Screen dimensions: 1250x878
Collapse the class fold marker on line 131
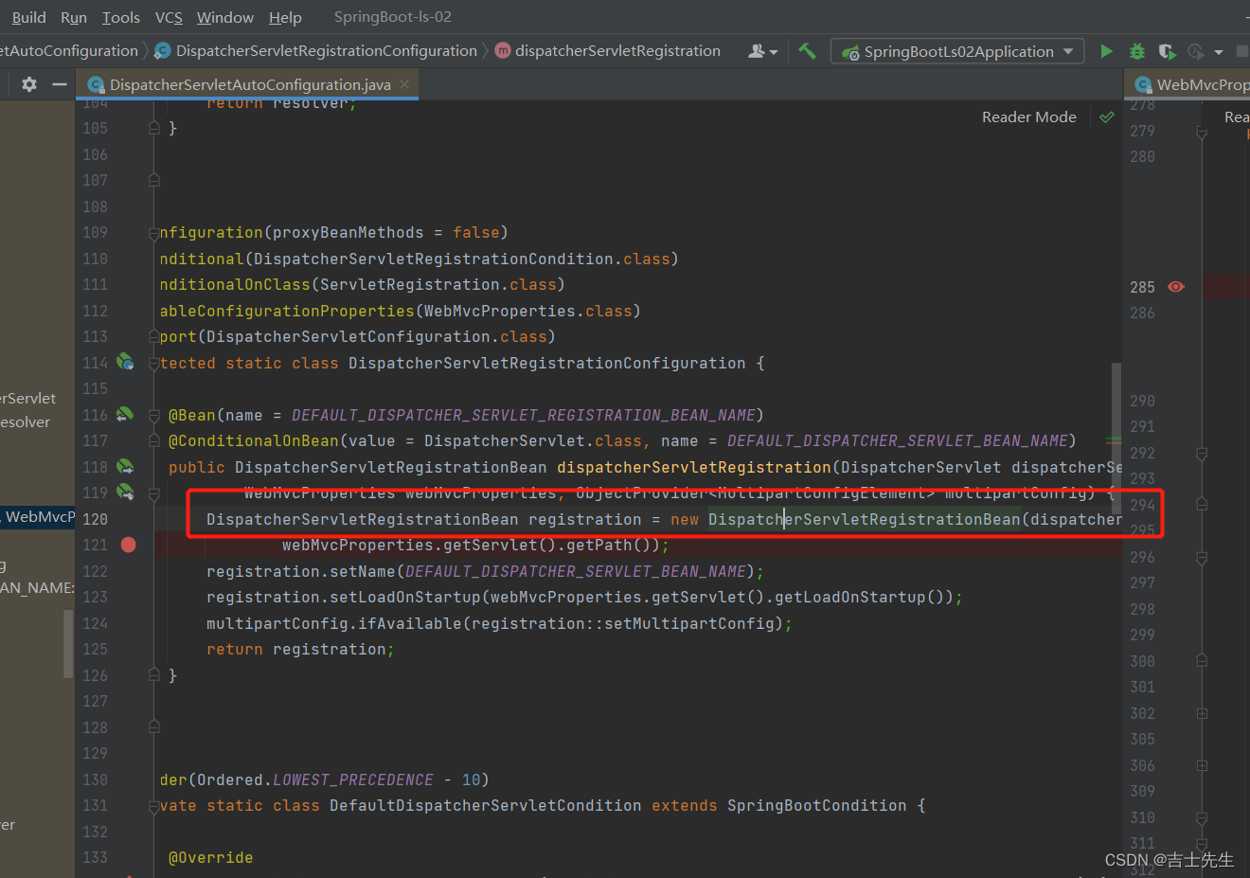click(153, 806)
